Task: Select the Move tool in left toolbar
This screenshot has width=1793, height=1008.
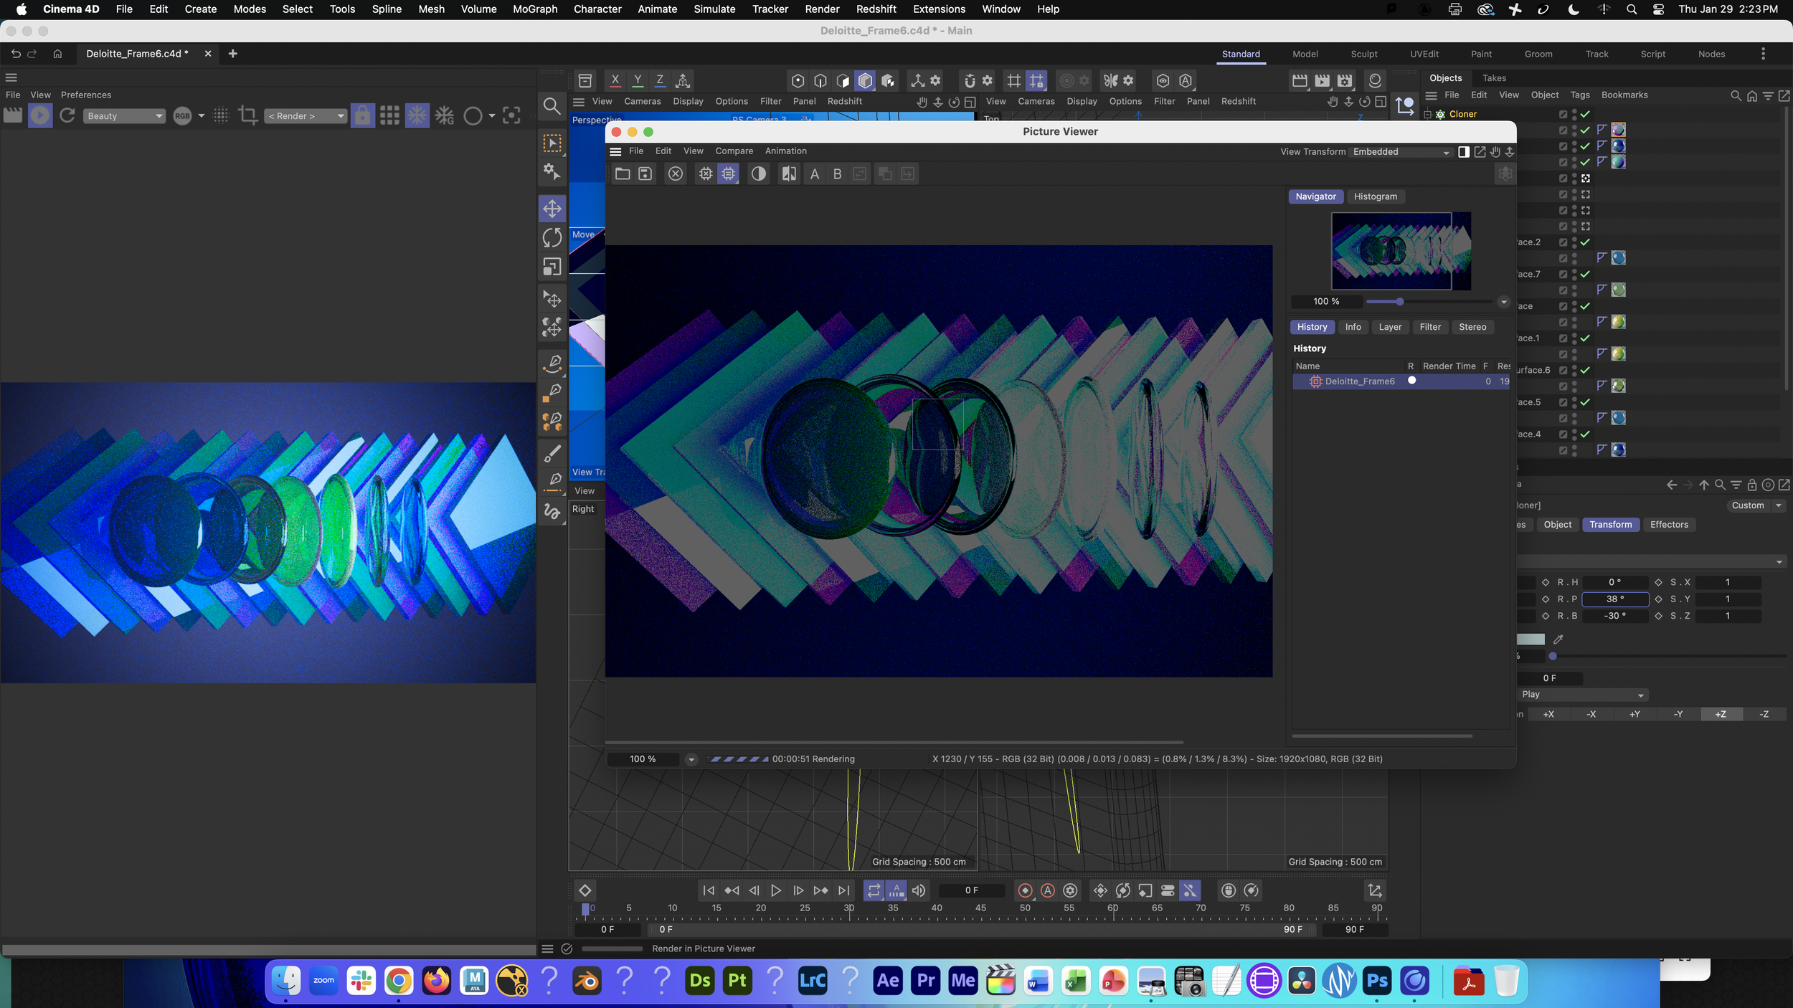Action: [552, 209]
